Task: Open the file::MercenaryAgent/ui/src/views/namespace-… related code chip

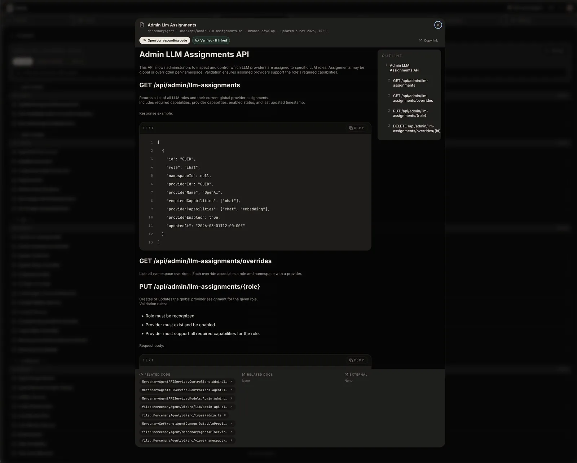Action: tap(188, 440)
